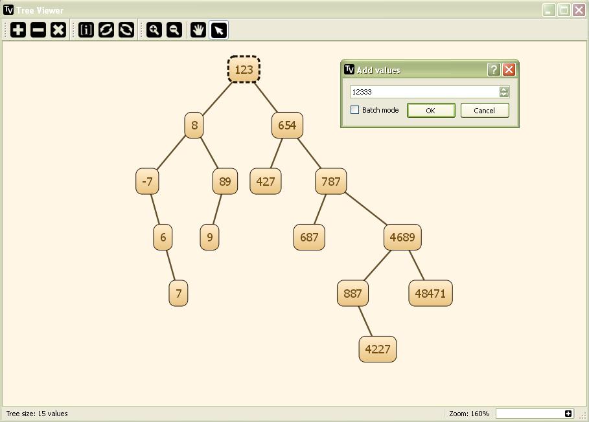Select the root node 123
589x422 pixels.
[x=244, y=69]
